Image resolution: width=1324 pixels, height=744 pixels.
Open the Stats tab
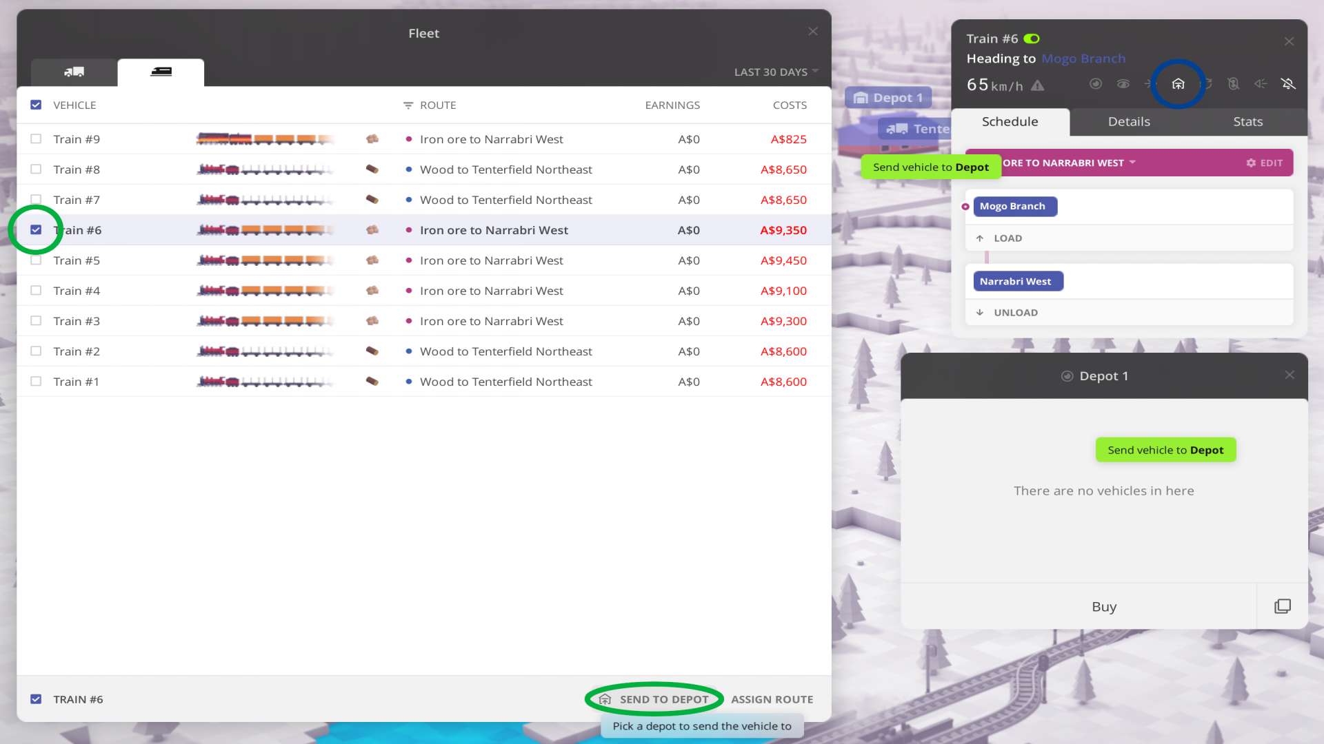click(x=1248, y=122)
